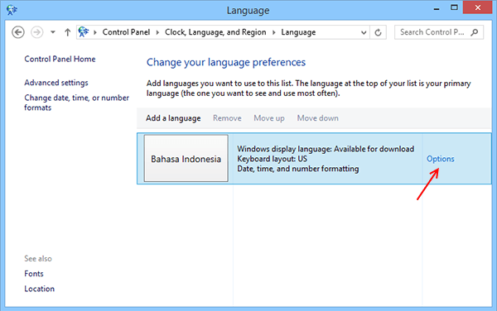Click the Change your language preferences heading

click(226, 62)
